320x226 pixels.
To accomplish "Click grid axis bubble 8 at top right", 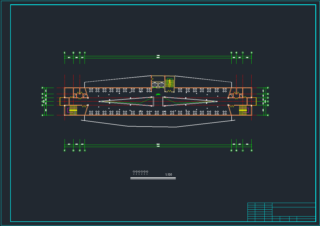I will coord(252,53).
